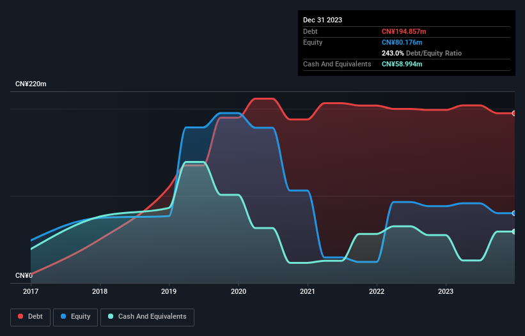Click the 2017 x-axis label
The image size is (525, 336).
point(31,291)
